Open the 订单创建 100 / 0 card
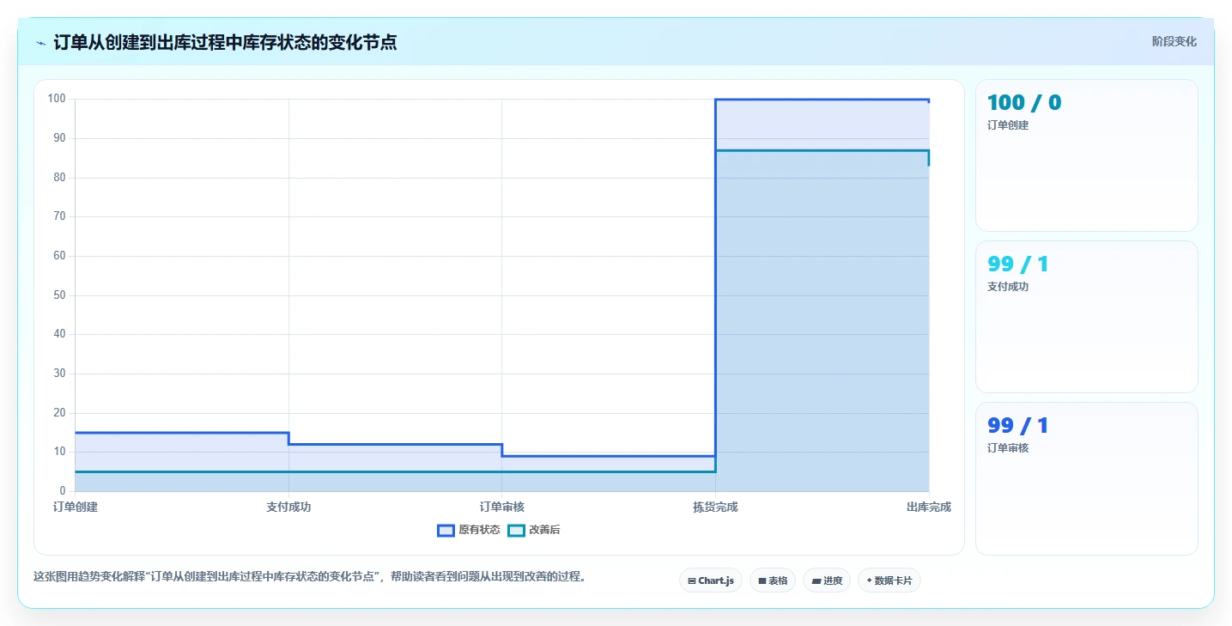This screenshot has height=626, width=1232. [1086, 155]
